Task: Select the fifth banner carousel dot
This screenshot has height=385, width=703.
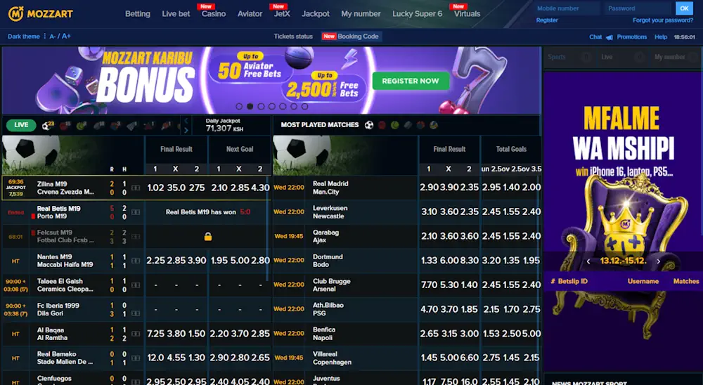Action: [283, 106]
